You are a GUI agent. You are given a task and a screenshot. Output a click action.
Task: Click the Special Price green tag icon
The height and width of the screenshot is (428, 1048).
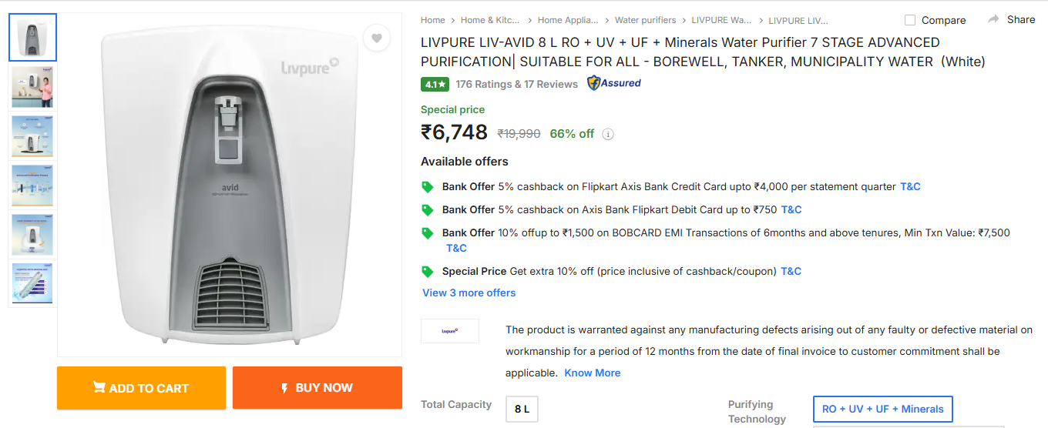point(428,272)
